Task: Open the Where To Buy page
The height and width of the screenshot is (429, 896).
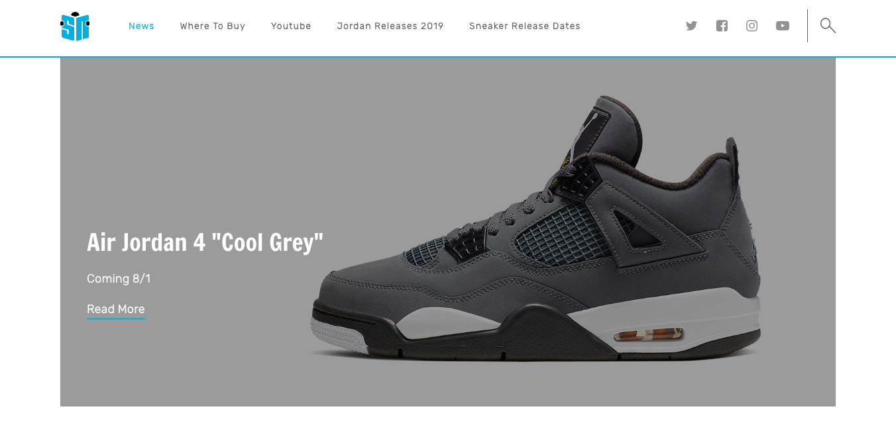Action: (213, 26)
